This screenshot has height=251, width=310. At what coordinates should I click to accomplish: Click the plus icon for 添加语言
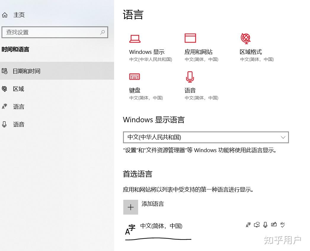(x=130, y=207)
